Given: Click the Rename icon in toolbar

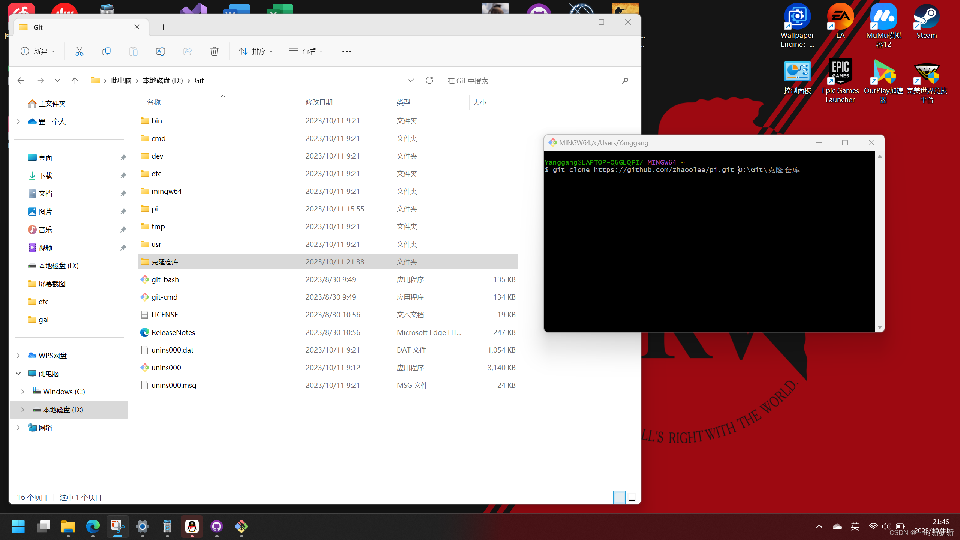Looking at the screenshot, I should [x=160, y=51].
